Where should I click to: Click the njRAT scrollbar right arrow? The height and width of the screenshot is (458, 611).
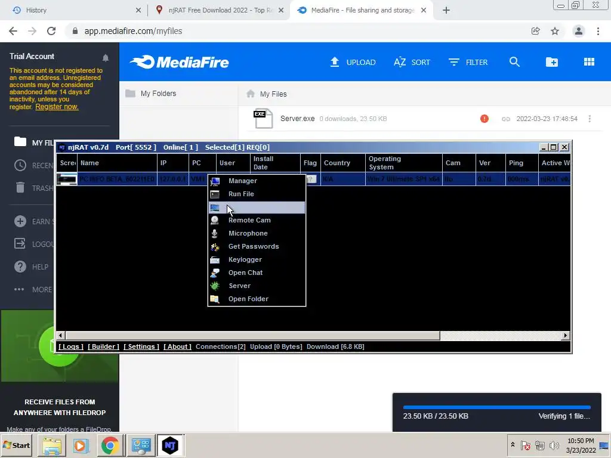(x=566, y=335)
